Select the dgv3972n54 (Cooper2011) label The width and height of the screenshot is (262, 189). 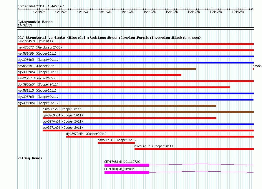[x=86, y=134]
